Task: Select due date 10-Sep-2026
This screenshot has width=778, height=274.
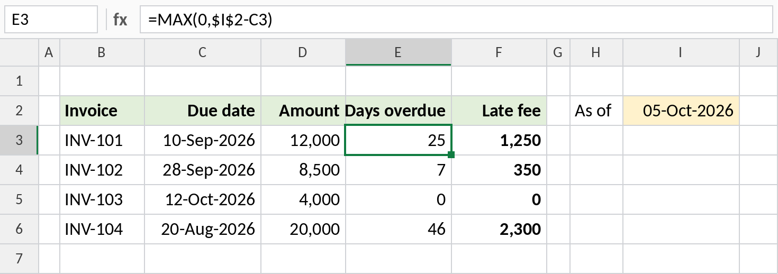Action: 203,140
